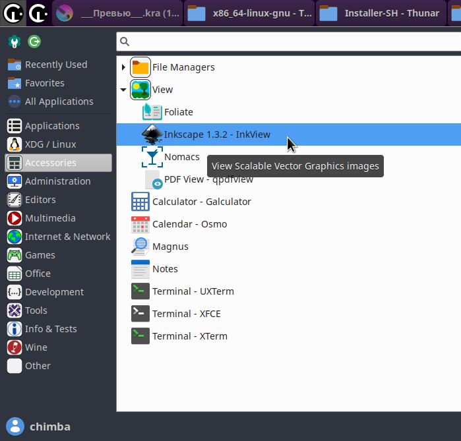The width and height of the screenshot is (461, 441).
Task: Expand the File Managers group arrow
Action: pos(123,67)
